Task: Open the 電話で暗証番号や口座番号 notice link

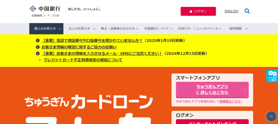Action: click(x=92, y=41)
